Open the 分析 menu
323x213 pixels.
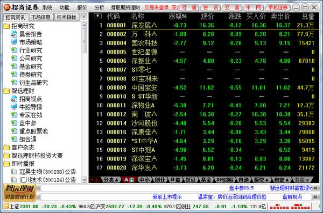pos(100,8)
